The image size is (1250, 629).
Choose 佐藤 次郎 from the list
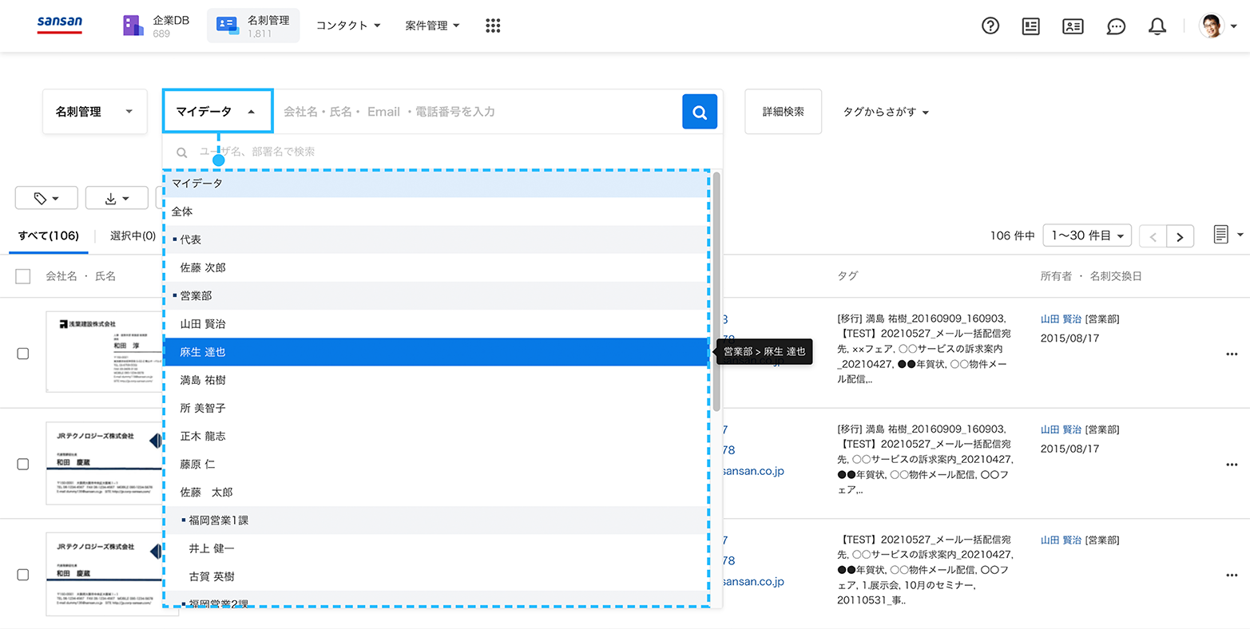436,267
